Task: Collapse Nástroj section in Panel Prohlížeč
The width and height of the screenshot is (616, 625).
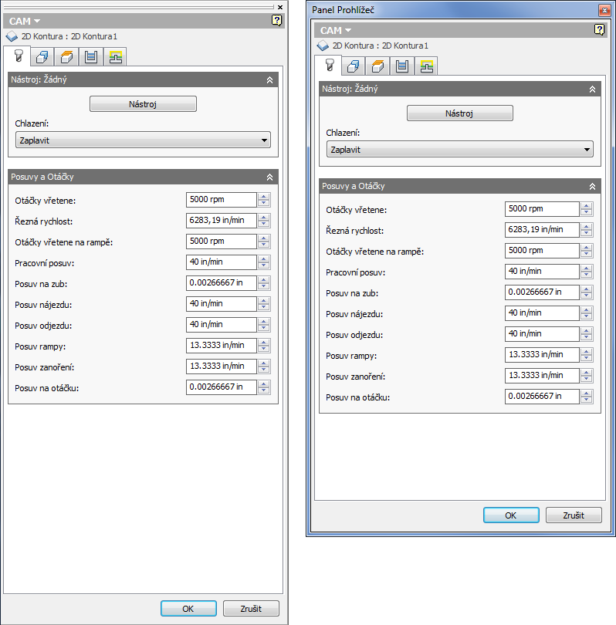Action: tap(592, 90)
